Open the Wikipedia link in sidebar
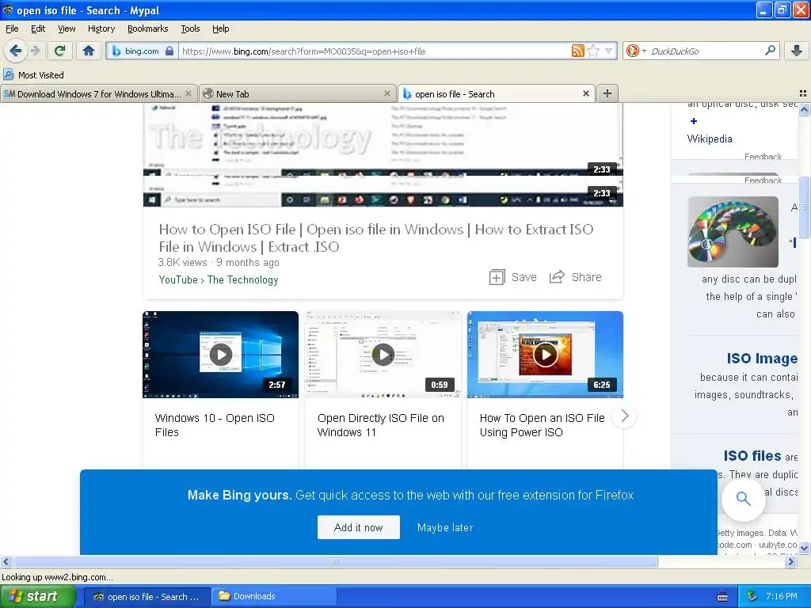811x608 pixels. tap(710, 139)
